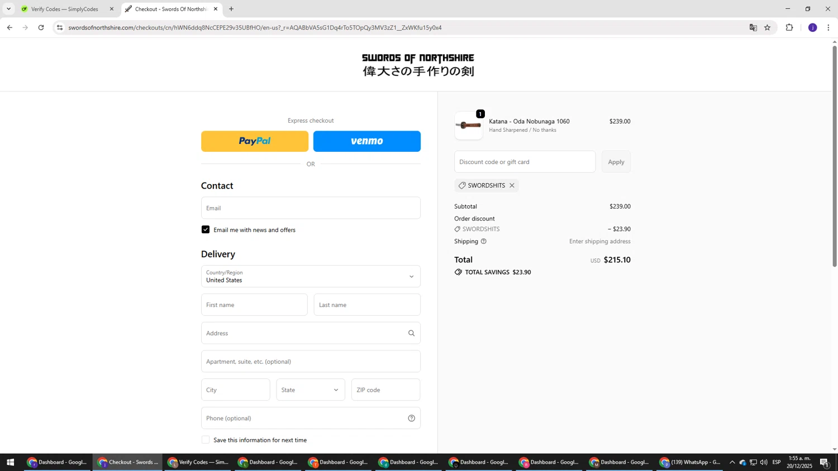Close the Checkout - Swords Of Northshire tab

coord(216,9)
